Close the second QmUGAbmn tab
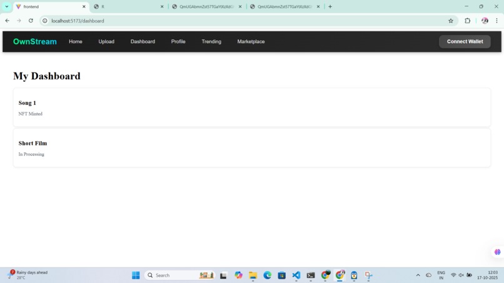 pyautogui.click(x=318, y=6)
